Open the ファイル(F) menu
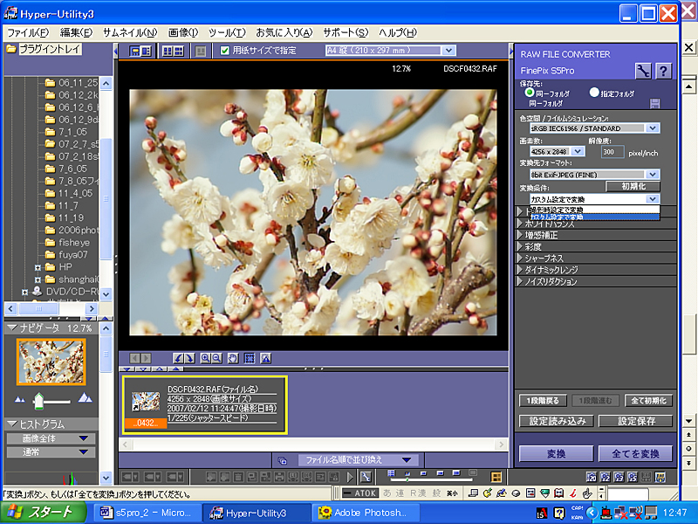This screenshot has width=698, height=524. tap(28, 32)
